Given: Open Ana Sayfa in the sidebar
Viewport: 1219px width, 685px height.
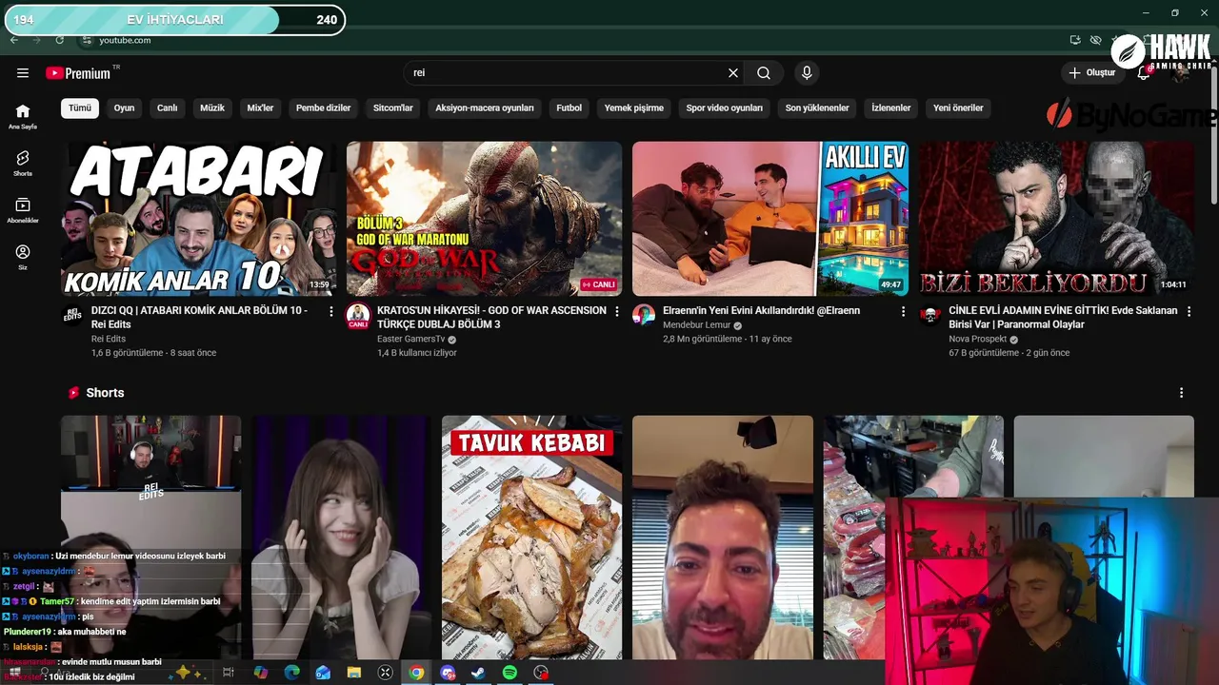Looking at the screenshot, I should 23,116.
